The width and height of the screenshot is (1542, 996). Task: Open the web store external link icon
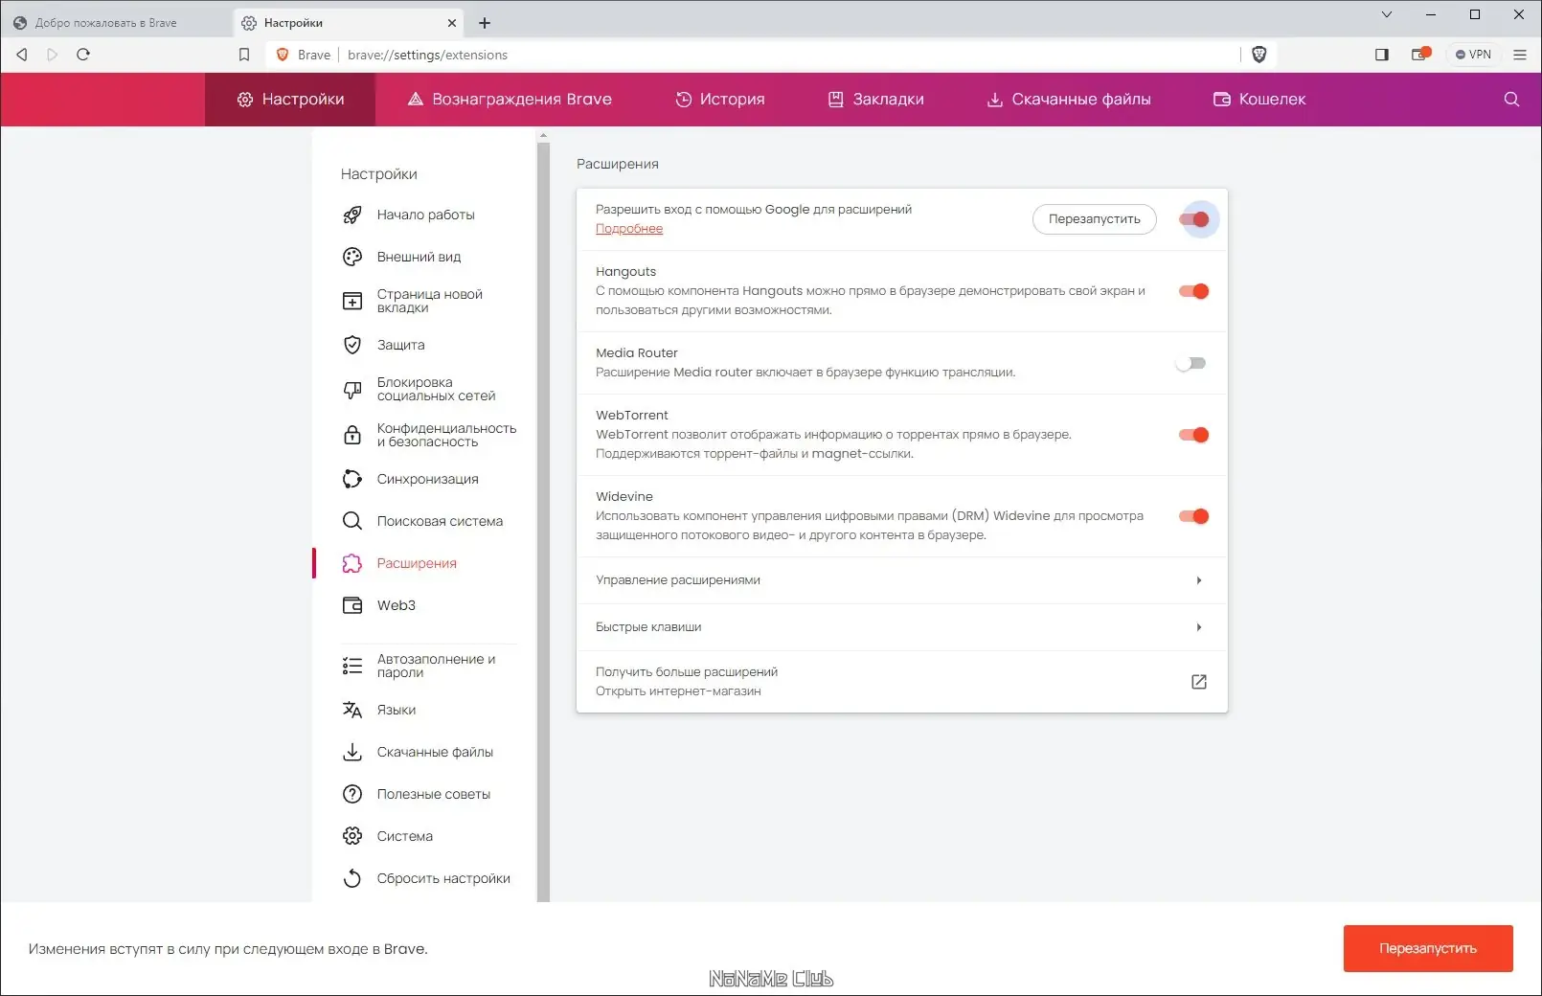tap(1198, 682)
